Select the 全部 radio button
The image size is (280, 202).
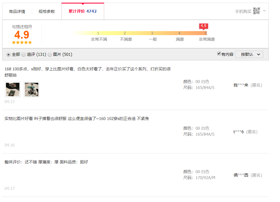pyautogui.click(x=8, y=54)
